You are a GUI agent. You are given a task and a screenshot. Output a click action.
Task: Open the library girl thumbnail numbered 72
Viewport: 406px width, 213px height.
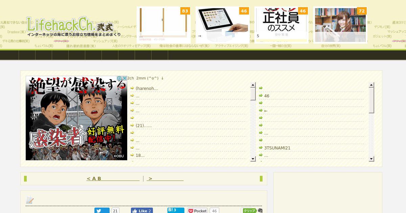[x=340, y=25]
